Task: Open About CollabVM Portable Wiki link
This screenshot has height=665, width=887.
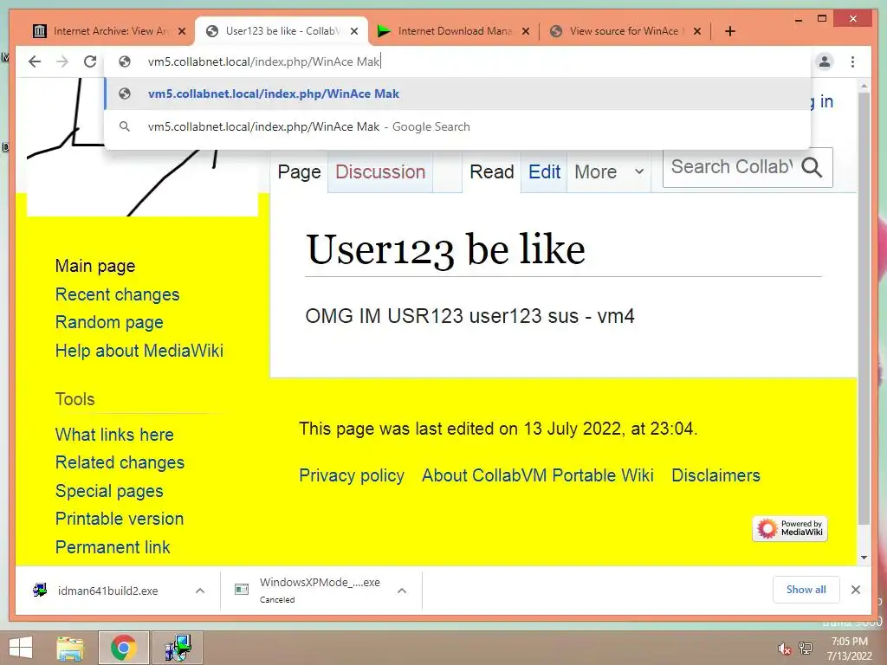Action: [x=538, y=475]
